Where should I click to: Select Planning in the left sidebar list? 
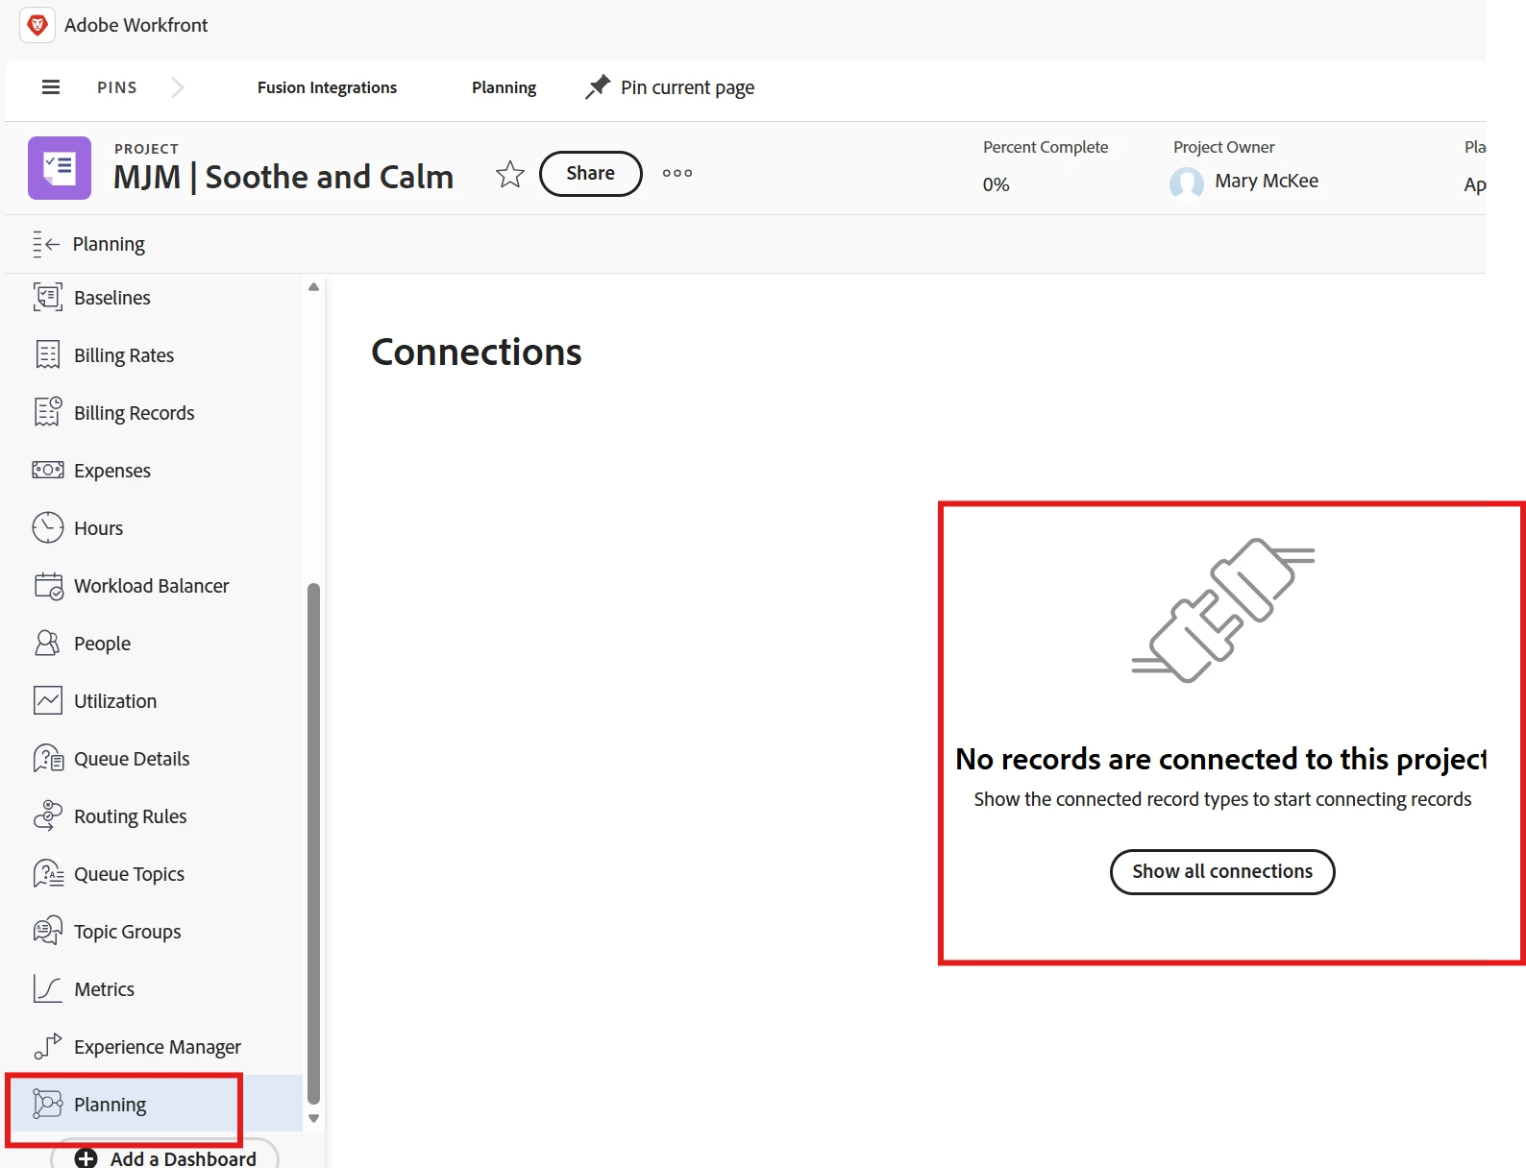pyautogui.click(x=154, y=1105)
